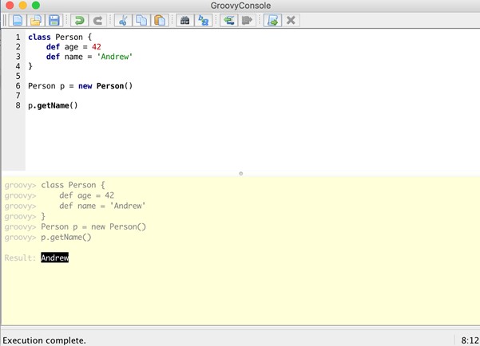Redo the last edit

98,21
